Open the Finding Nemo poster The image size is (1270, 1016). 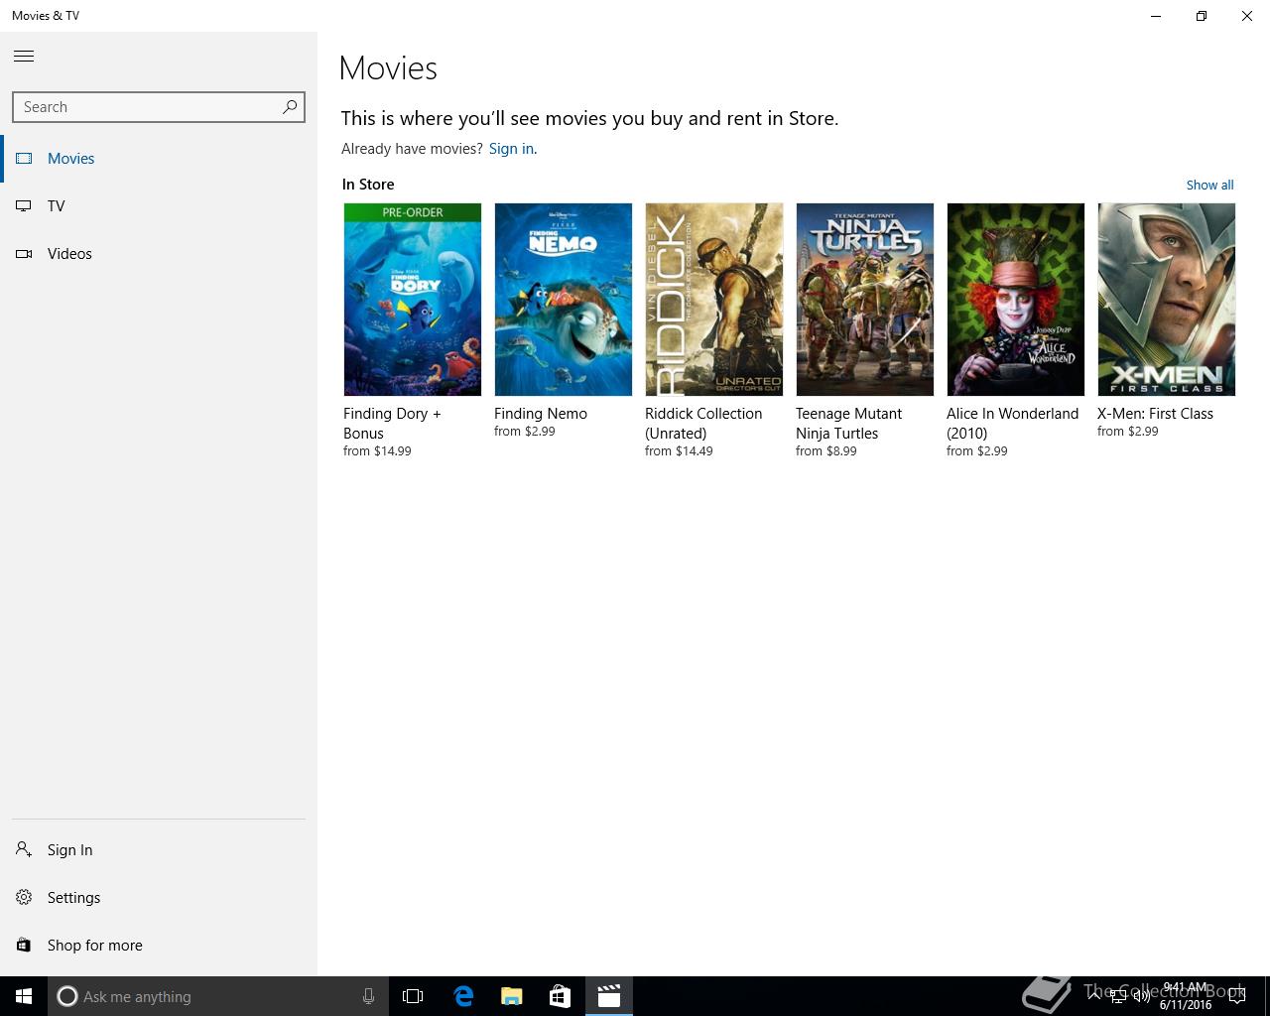[x=564, y=300]
